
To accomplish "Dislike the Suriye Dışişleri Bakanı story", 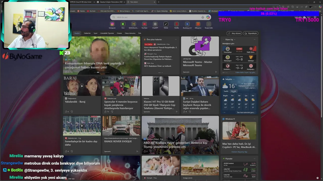I will coord(190,112).
